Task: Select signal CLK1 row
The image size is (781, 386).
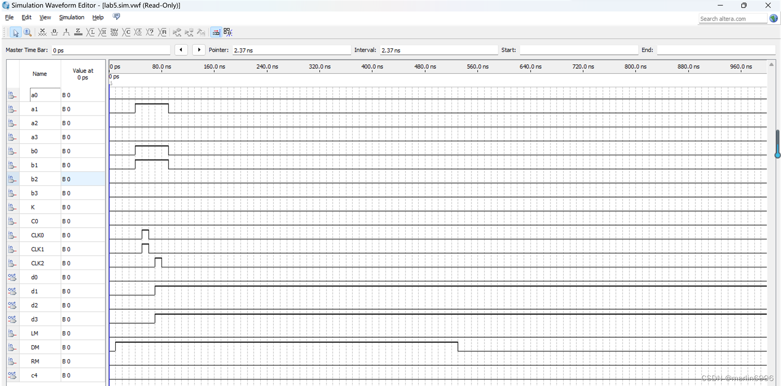Action: [56, 249]
